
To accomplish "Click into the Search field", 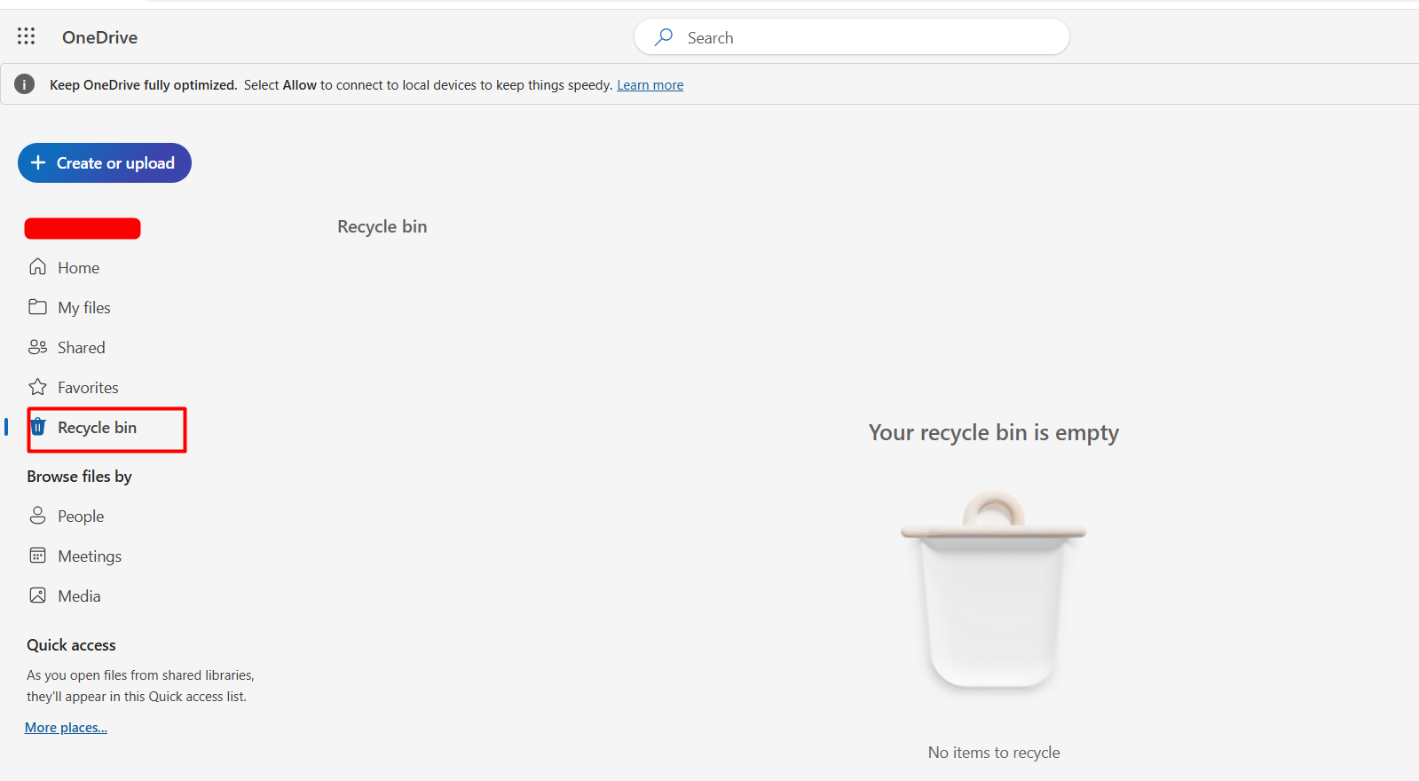I will [852, 37].
